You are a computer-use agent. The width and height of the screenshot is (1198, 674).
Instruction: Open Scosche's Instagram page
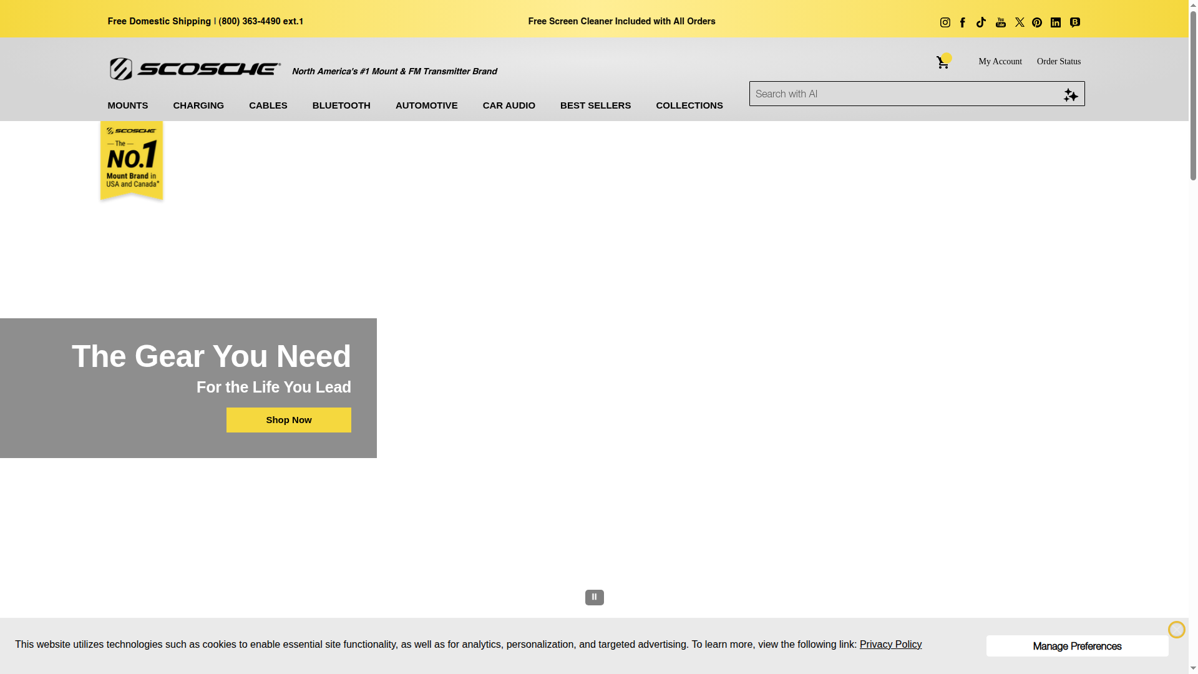tap(945, 22)
